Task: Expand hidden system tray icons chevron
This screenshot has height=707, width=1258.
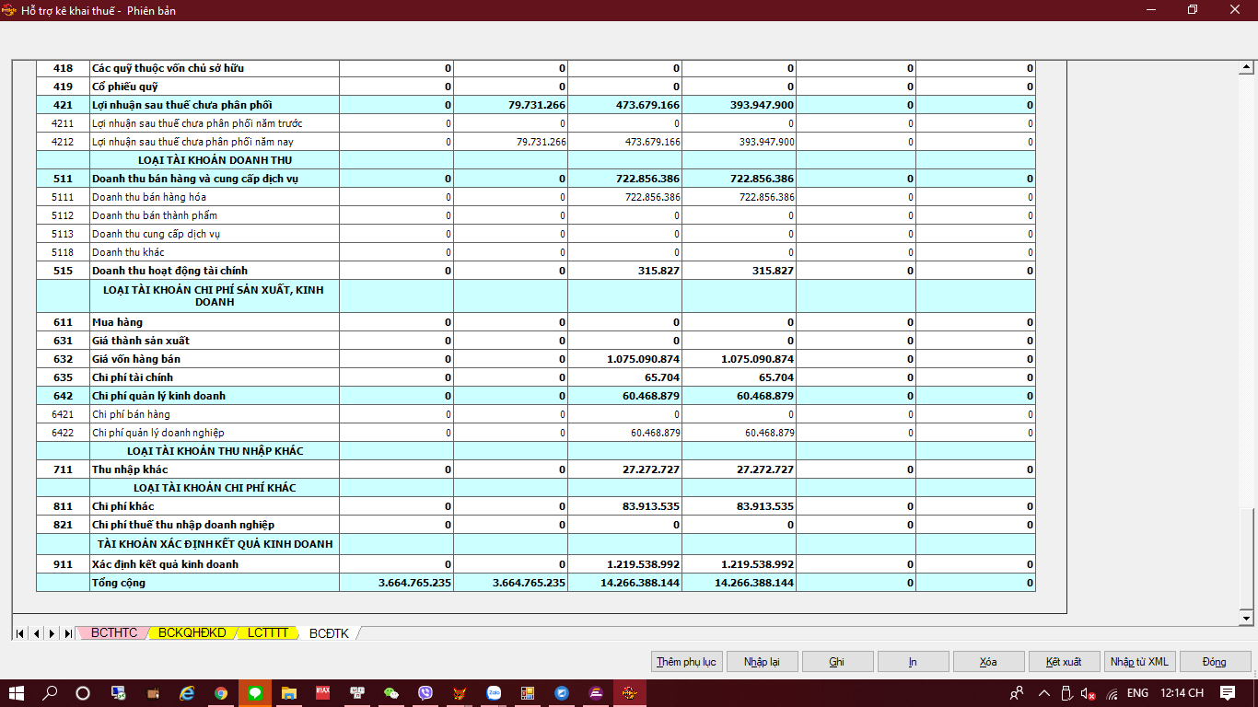Action: 1043,693
